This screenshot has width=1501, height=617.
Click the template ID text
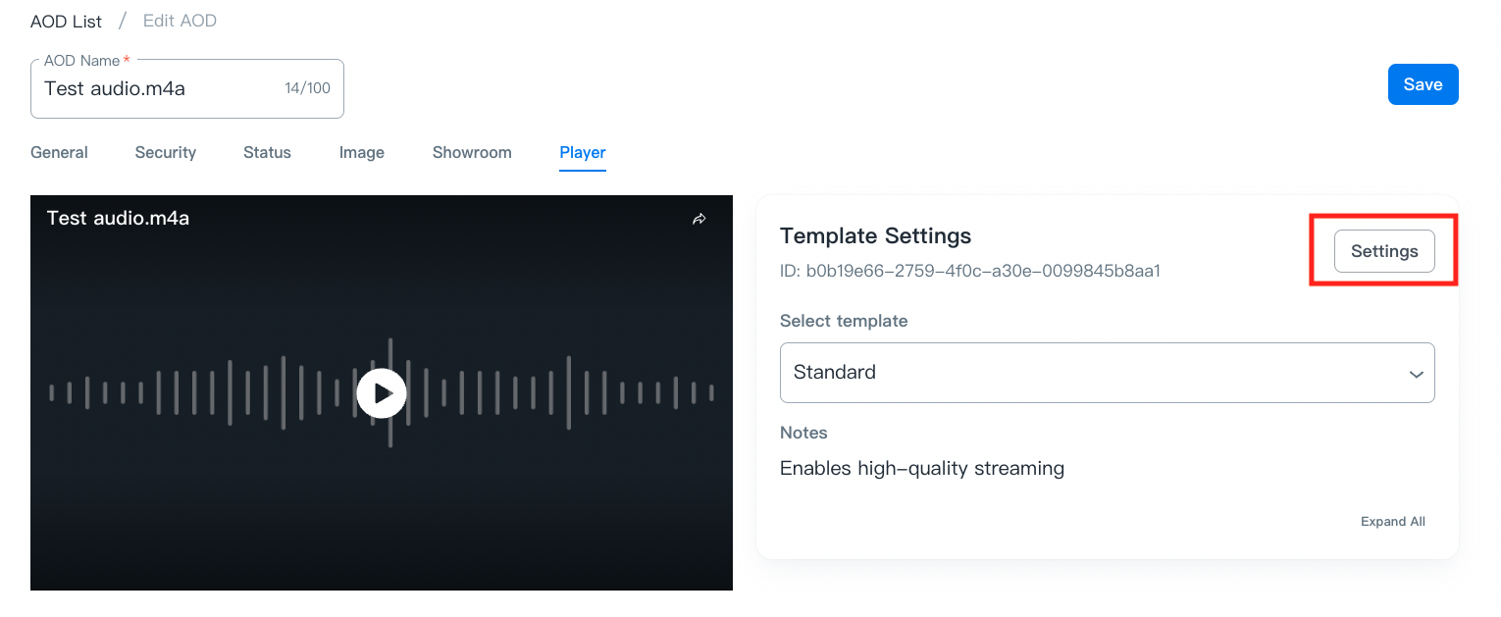969,271
